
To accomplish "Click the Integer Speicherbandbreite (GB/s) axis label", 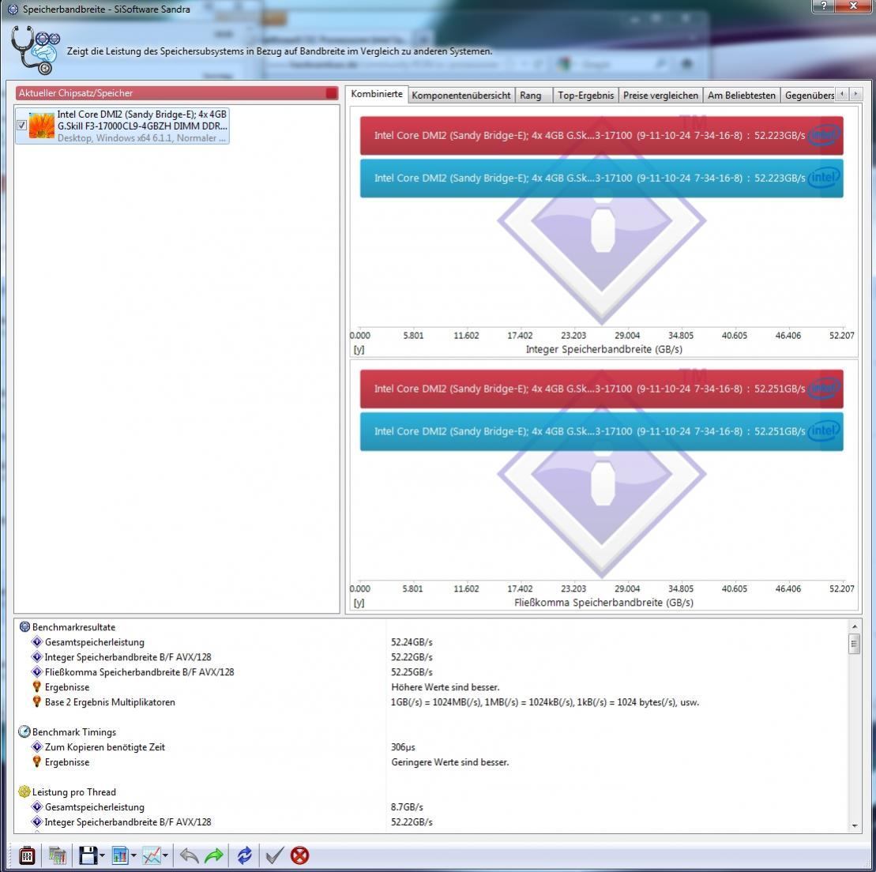I will [604, 349].
